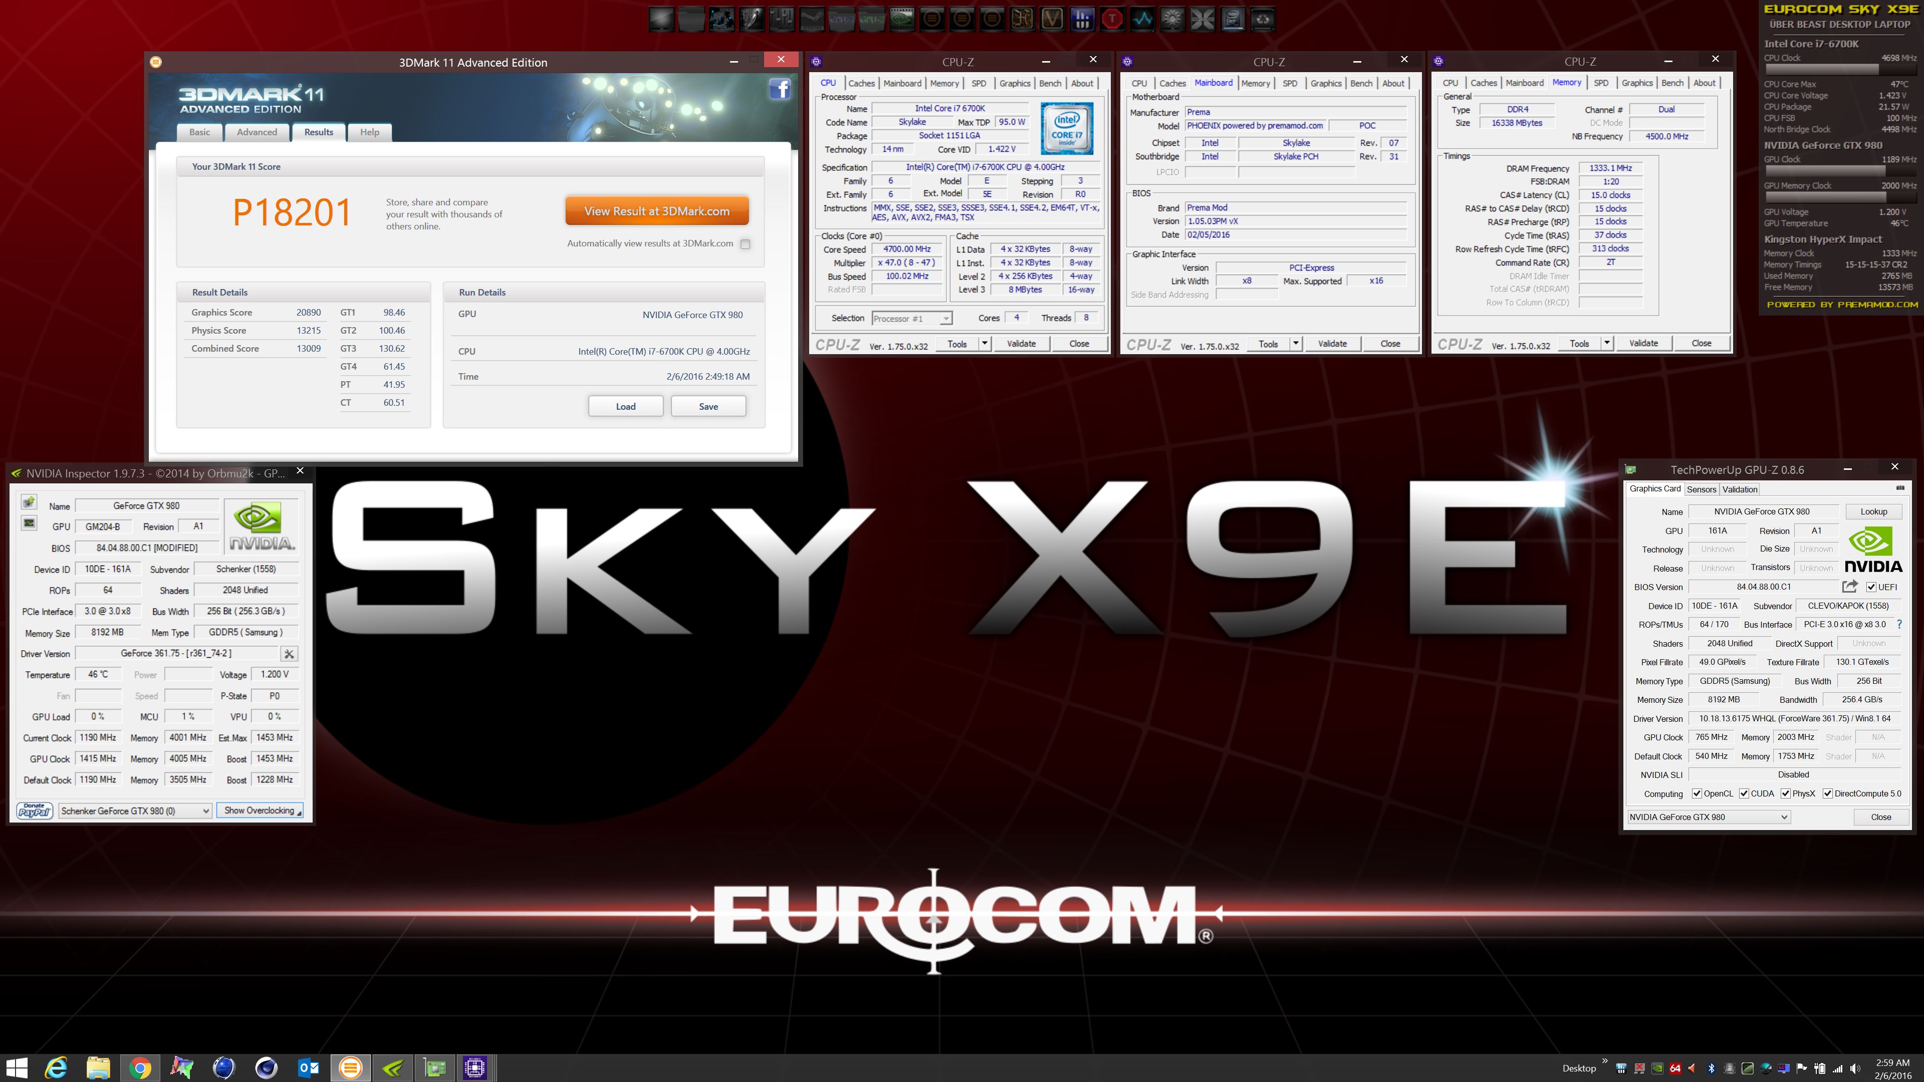Click the driver settings wrench icon in NVIDIA Inspector
The width and height of the screenshot is (1924, 1082).
pyautogui.click(x=289, y=654)
